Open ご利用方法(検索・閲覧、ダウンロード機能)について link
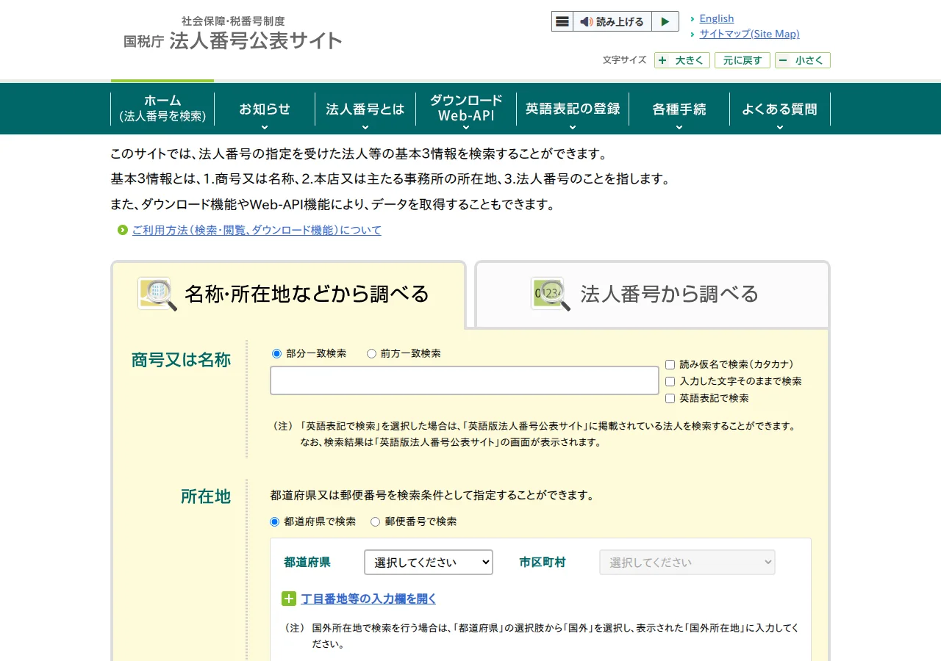941x661 pixels. (x=257, y=231)
